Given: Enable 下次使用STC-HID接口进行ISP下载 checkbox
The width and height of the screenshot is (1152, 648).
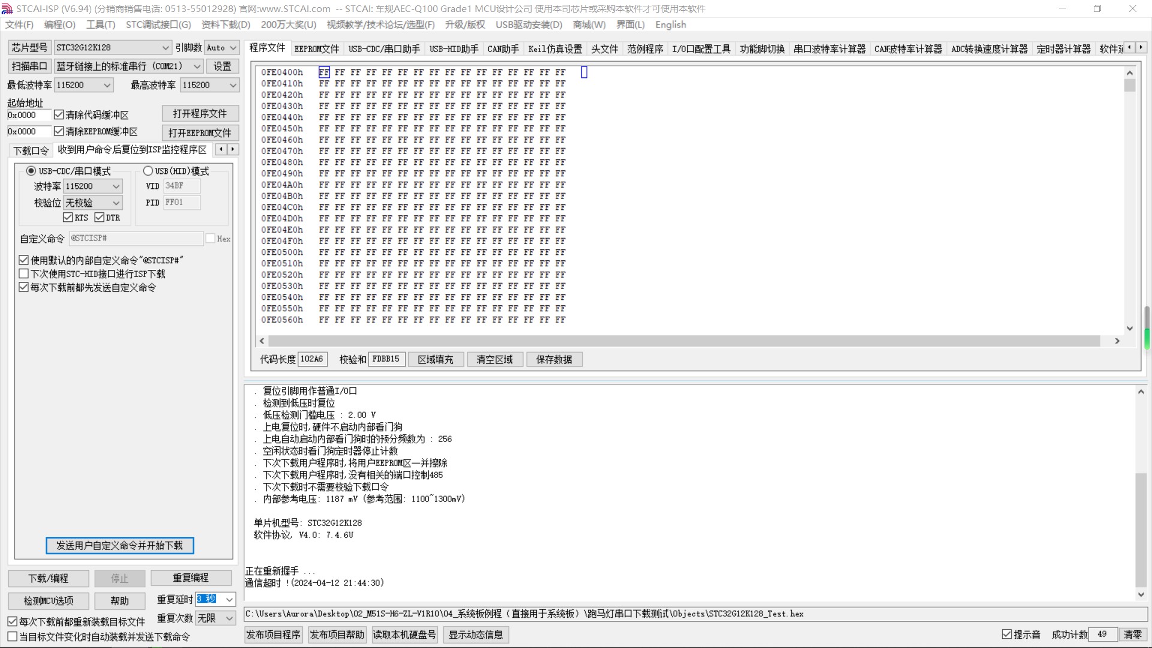Looking at the screenshot, I should pos(23,274).
